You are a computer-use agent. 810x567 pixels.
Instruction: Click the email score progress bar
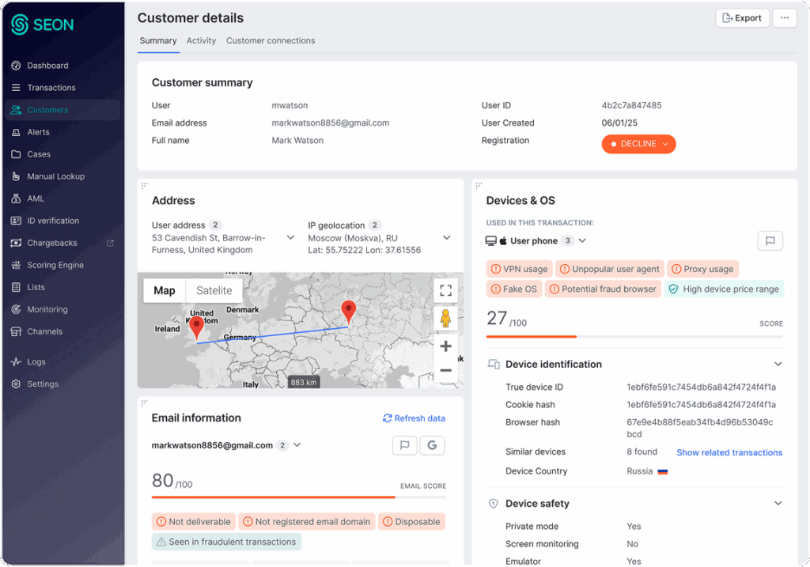pos(298,497)
